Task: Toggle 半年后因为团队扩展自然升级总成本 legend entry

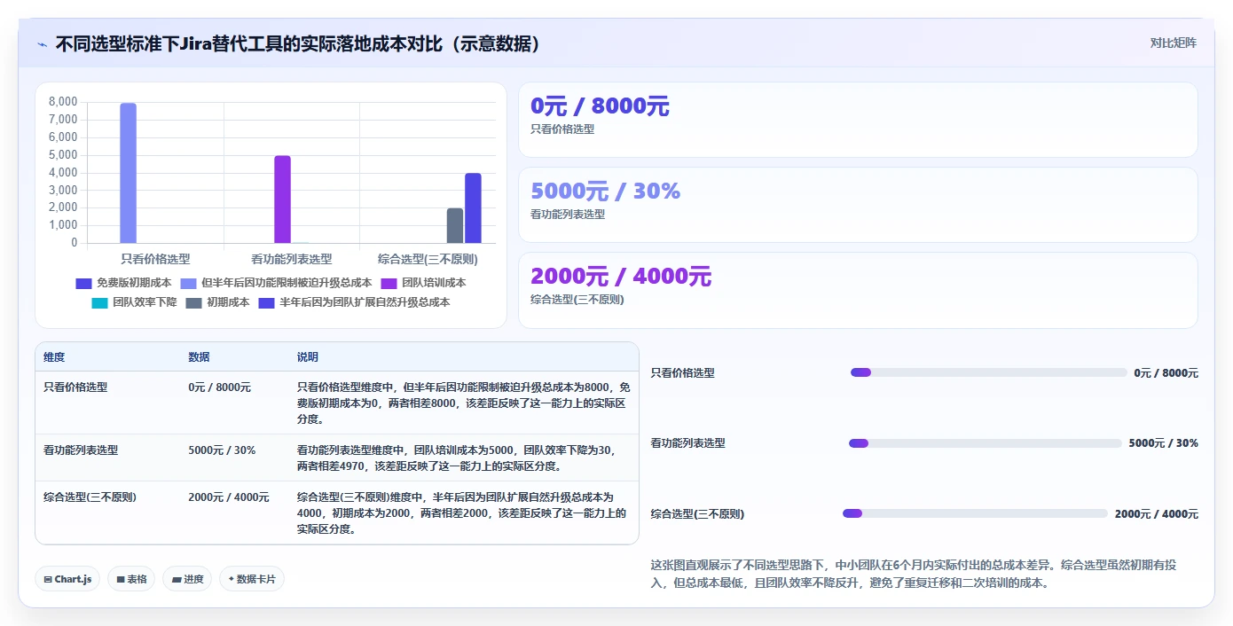Action: point(354,302)
